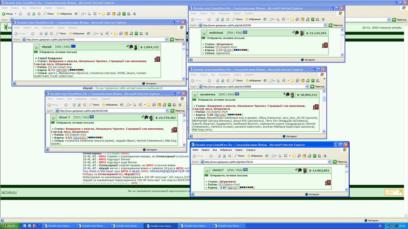Click the History icon in ZAG027's window toolbar
This screenshot has height=229, width=408.
pyautogui.click(x=267, y=156)
